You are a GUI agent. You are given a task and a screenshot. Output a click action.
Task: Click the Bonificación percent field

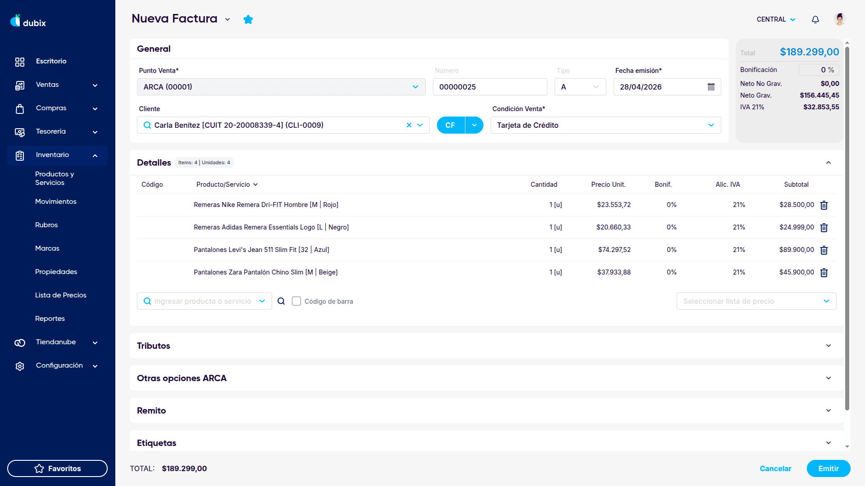point(819,70)
